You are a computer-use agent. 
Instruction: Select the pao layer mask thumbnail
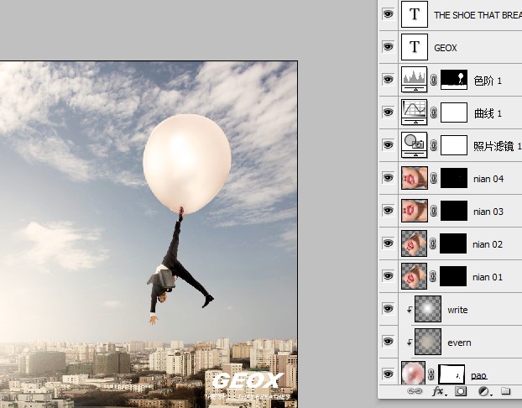coord(452,374)
